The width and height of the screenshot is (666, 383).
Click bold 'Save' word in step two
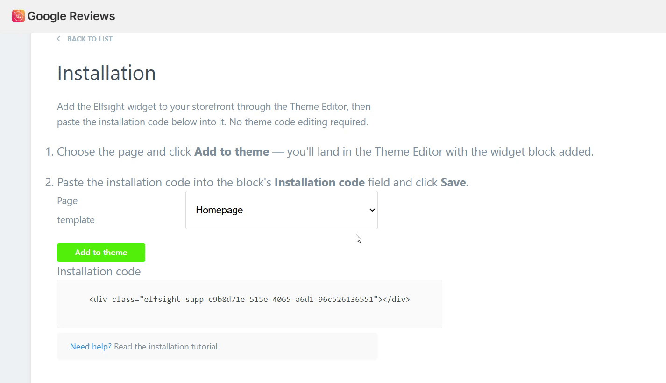tap(453, 183)
